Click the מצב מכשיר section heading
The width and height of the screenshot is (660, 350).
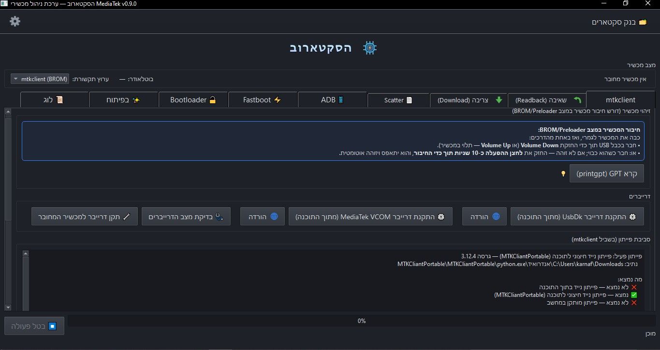(x=641, y=65)
